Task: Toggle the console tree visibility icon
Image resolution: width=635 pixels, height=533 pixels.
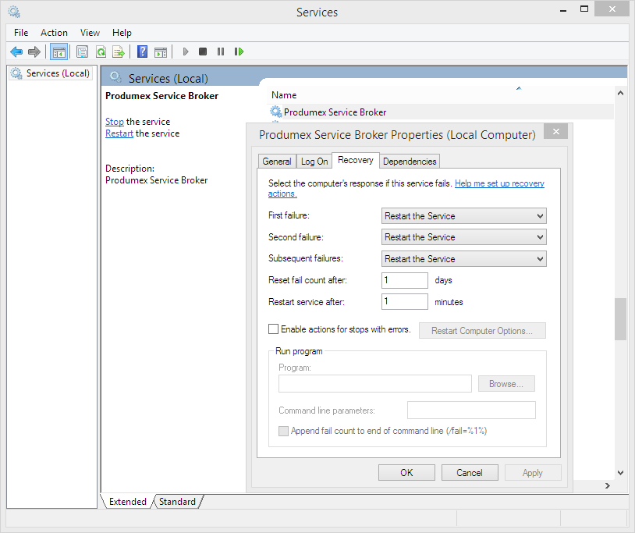Action: [59, 52]
